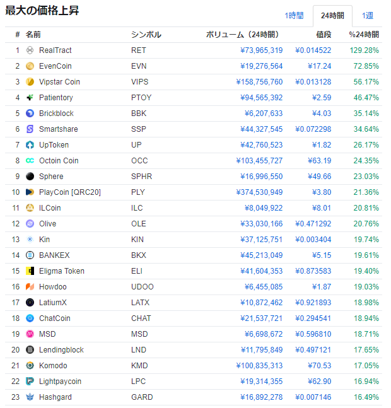
Task: Click the EvenCoin logo icon
Action: tap(30, 66)
